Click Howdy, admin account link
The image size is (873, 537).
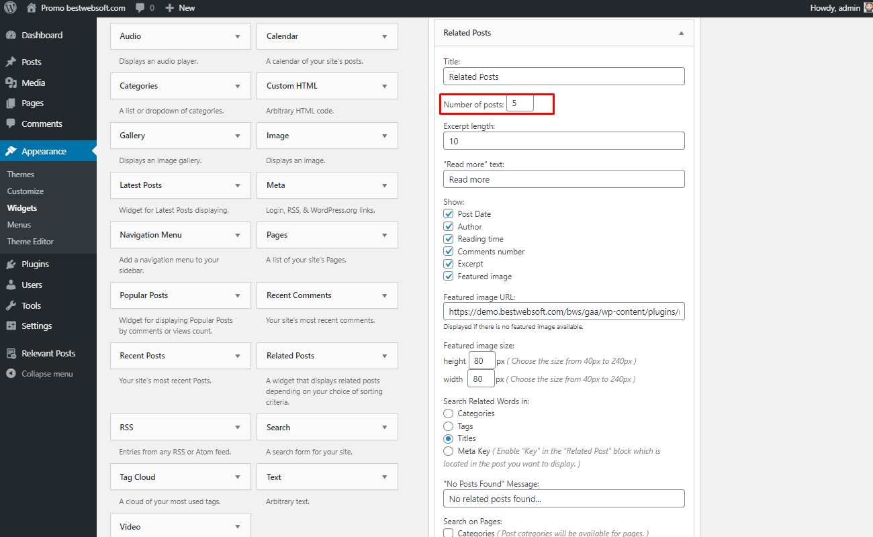click(x=836, y=8)
